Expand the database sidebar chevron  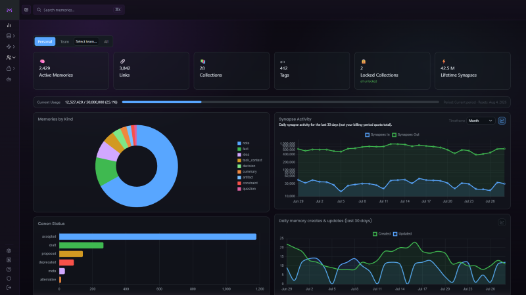tap(14, 36)
